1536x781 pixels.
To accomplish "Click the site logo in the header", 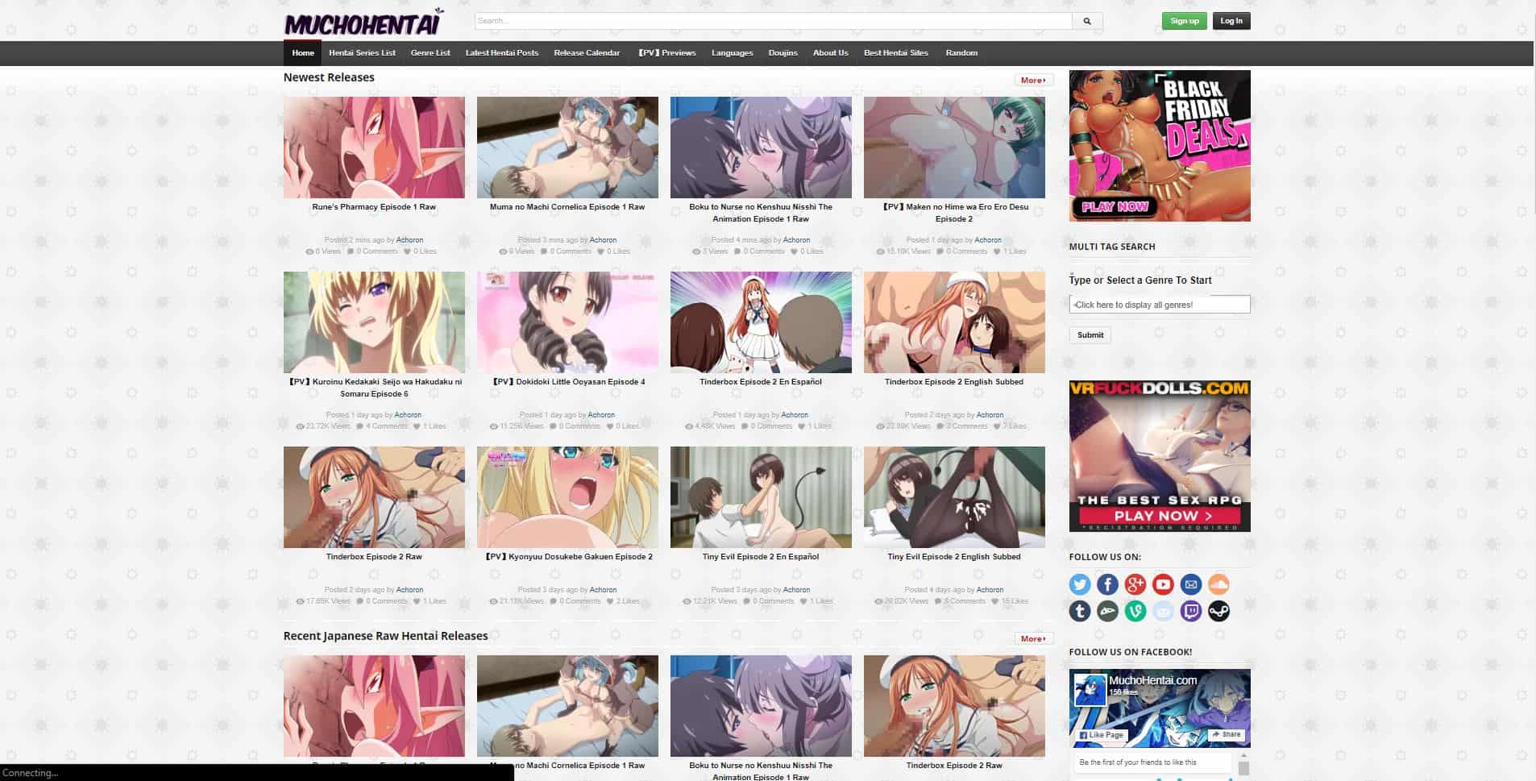I will point(364,22).
